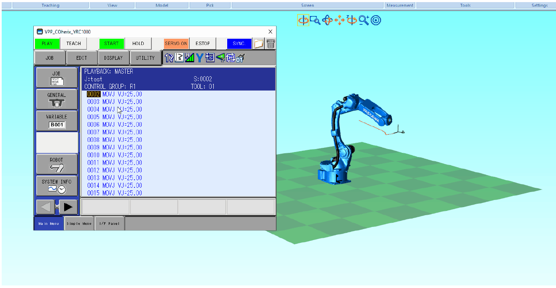The height and width of the screenshot is (288, 556).
Task: Click the S:0002 step number text
Action: click(203, 79)
